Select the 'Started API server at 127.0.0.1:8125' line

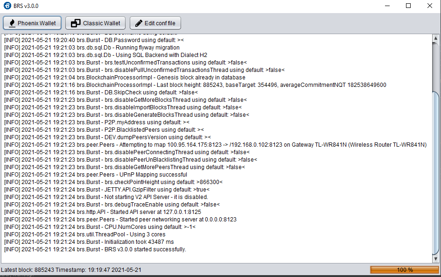point(103,212)
